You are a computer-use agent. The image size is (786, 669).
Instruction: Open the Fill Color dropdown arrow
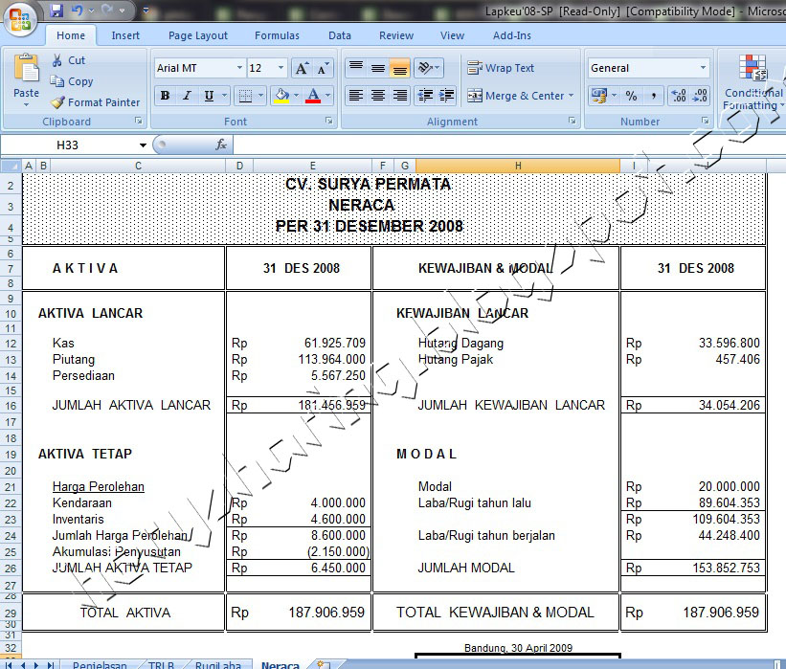[296, 94]
